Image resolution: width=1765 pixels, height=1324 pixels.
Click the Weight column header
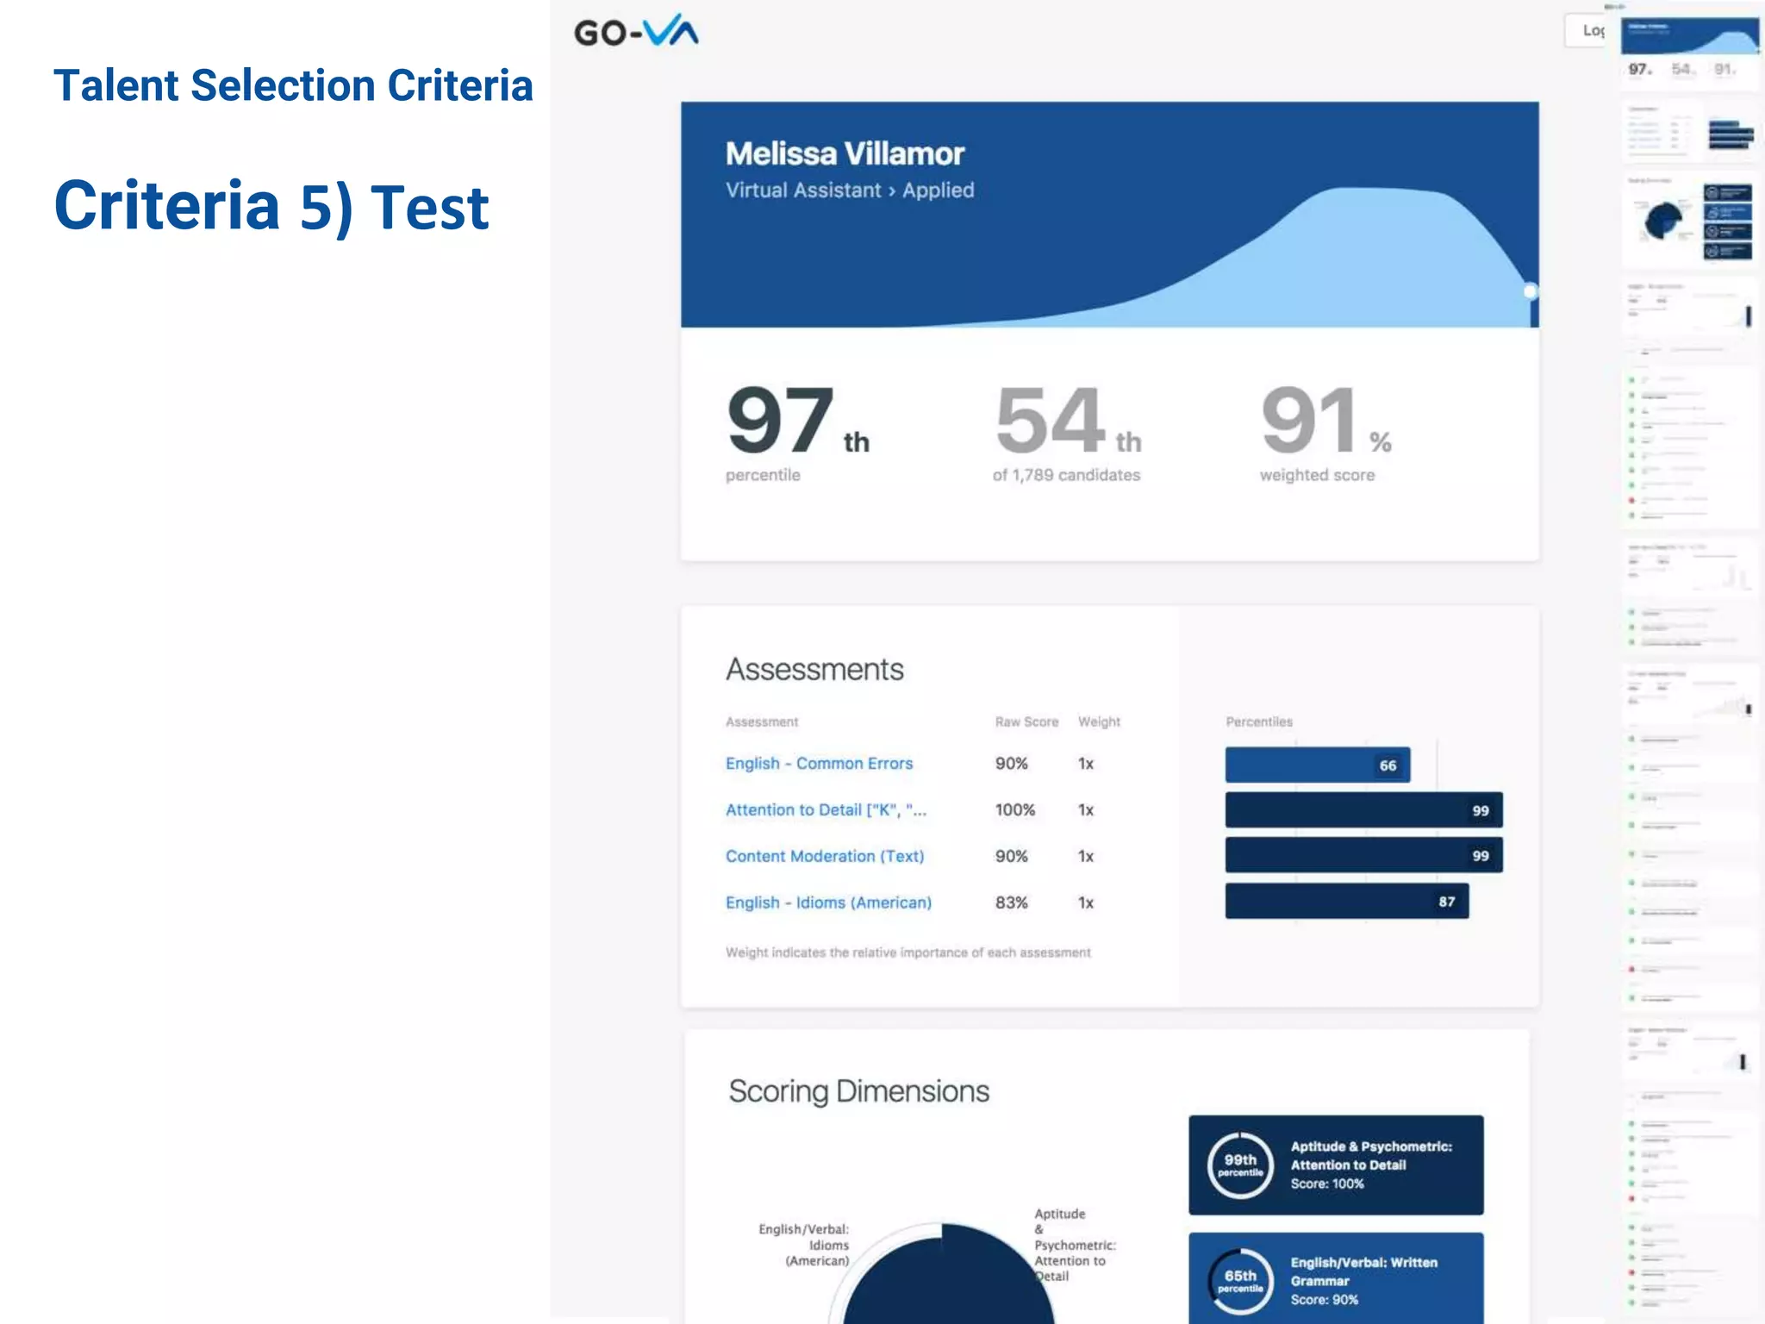pos(1099,721)
